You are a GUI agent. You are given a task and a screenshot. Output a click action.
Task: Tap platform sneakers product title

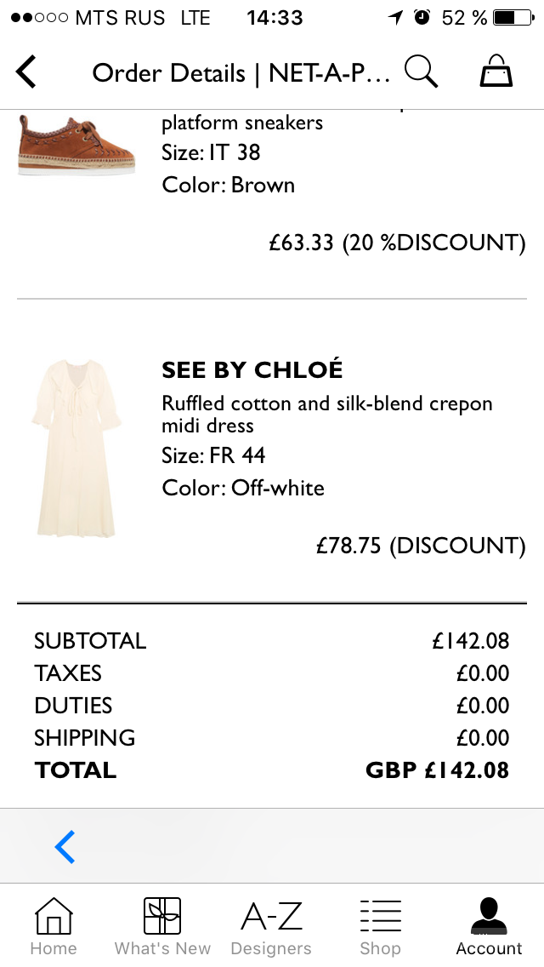point(242,122)
